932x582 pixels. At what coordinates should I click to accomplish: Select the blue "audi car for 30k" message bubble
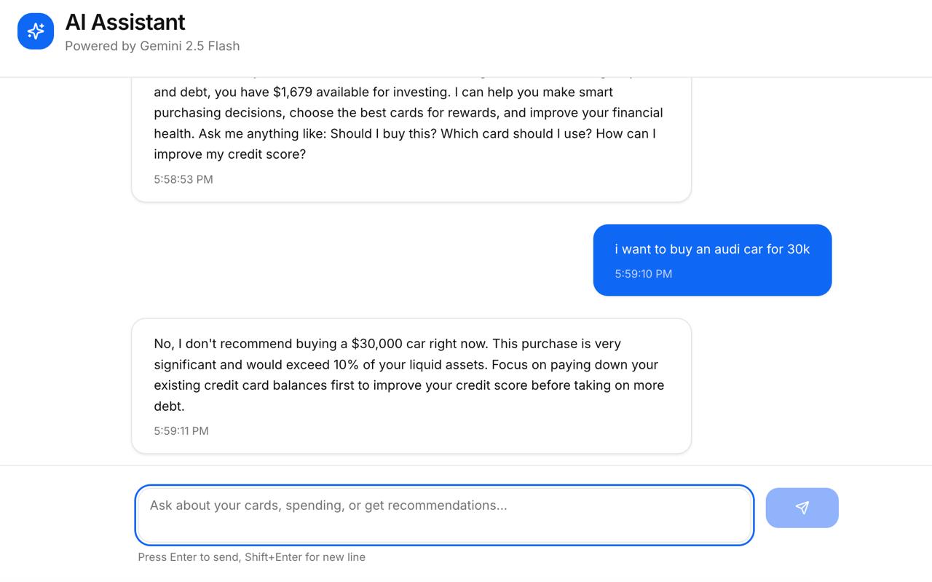click(712, 259)
